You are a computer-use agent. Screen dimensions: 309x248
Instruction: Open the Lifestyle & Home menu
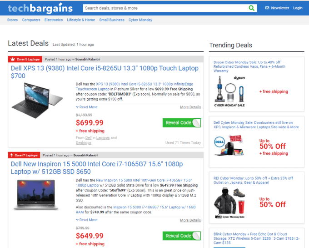[81, 20]
